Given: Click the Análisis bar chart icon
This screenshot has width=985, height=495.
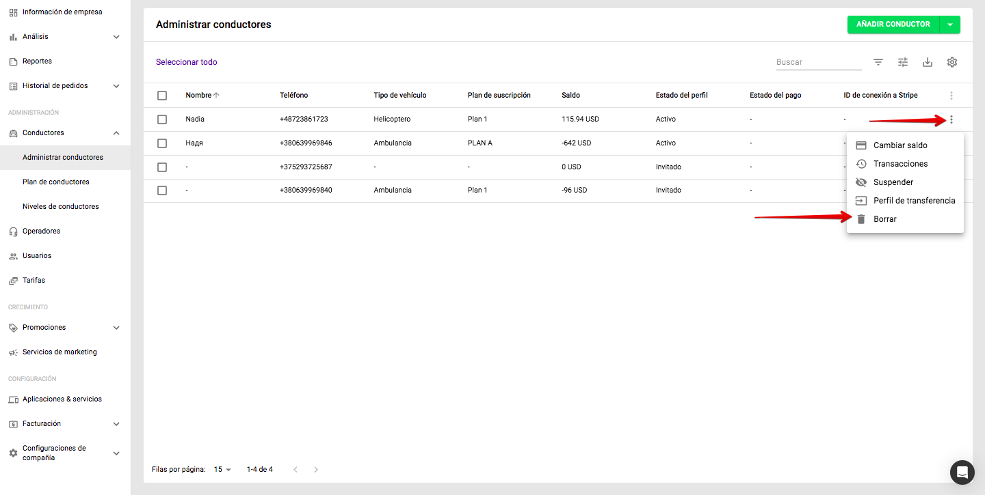Looking at the screenshot, I should pos(13,37).
